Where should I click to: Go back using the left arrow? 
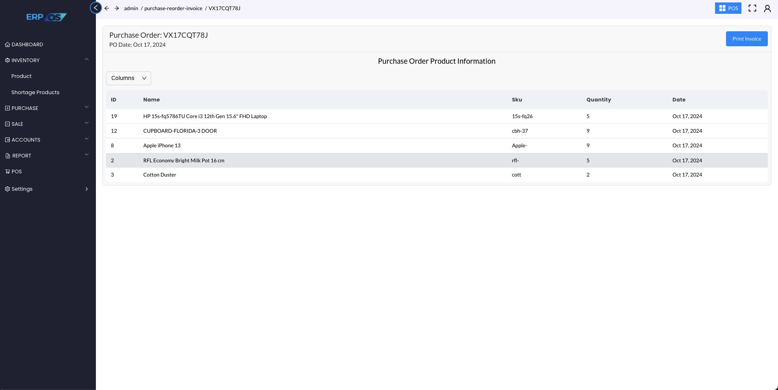point(106,8)
